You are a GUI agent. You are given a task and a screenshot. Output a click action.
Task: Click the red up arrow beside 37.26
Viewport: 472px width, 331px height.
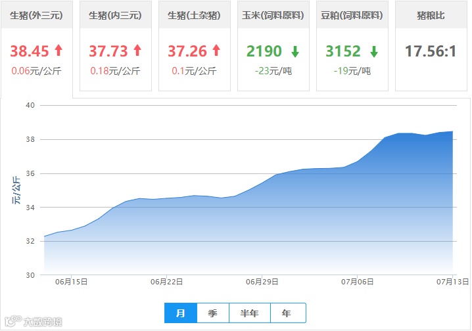pos(216,50)
